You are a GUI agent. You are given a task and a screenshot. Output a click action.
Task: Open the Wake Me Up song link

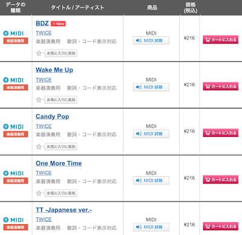(54, 70)
